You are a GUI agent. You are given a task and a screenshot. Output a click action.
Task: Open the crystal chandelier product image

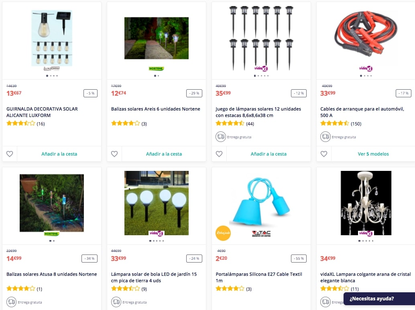coord(366,203)
